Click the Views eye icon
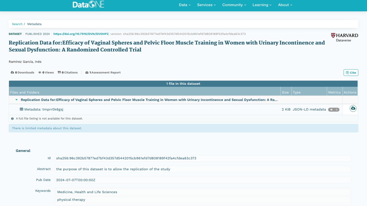This screenshot has width=367, height=206. point(40,72)
